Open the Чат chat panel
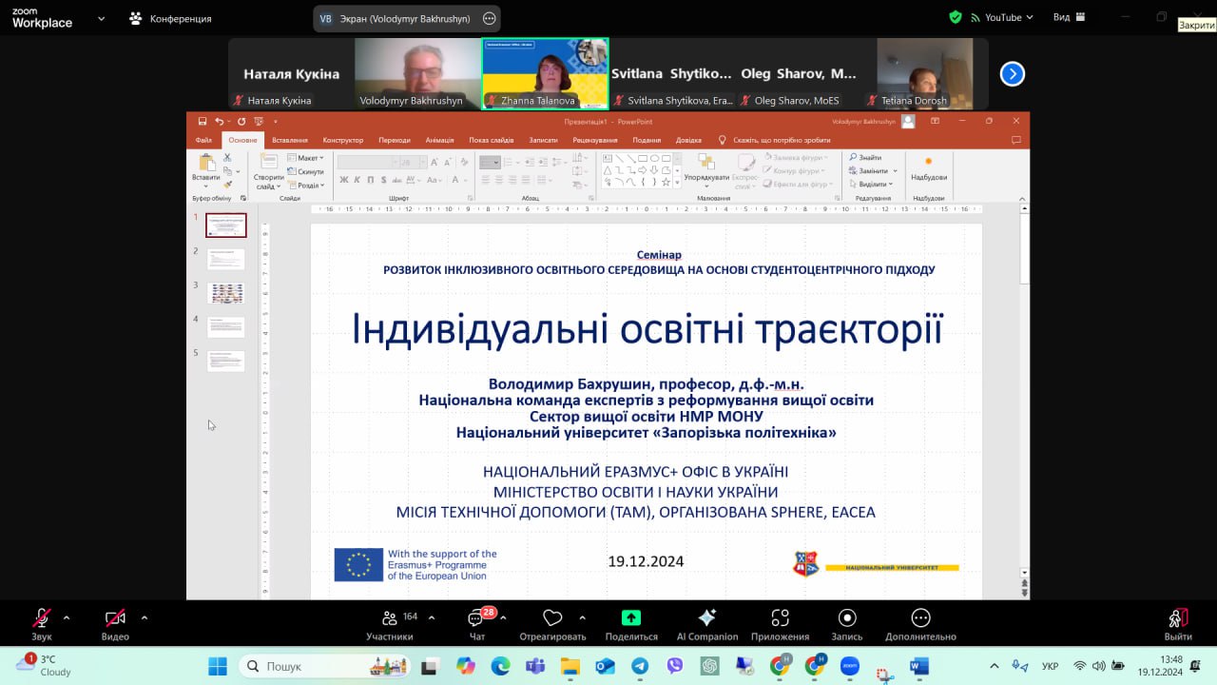 (x=476, y=619)
